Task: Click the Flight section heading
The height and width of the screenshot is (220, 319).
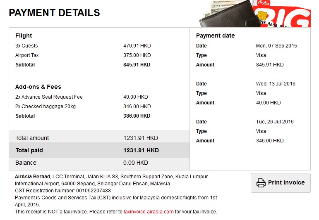Action: (x=24, y=35)
